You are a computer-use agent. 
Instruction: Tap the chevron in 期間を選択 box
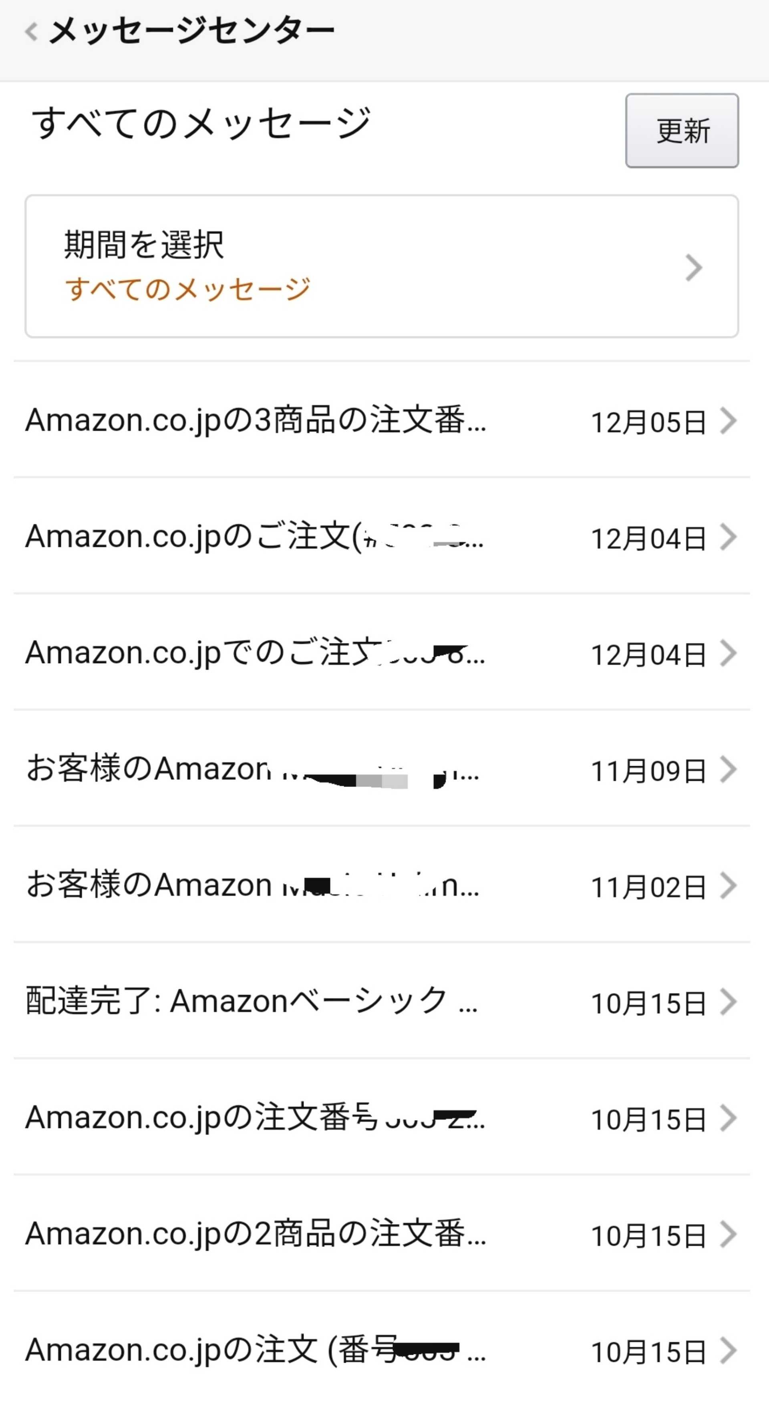pyautogui.click(x=693, y=267)
